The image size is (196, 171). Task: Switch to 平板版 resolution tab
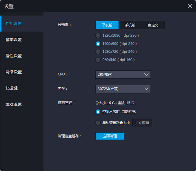107,25
